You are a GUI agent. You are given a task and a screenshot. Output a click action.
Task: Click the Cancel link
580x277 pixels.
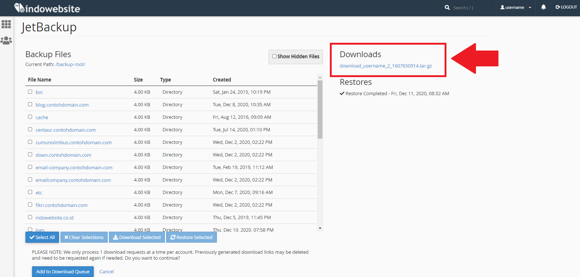tap(107, 271)
